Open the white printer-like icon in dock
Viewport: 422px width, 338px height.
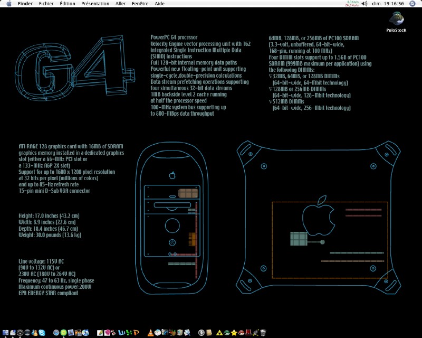158,333
